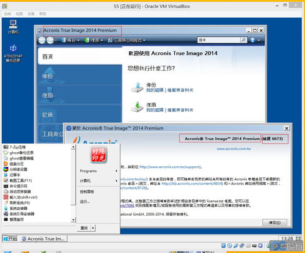
Task: Click 檔案與資料夾 link under 復原
Action: 180,110
